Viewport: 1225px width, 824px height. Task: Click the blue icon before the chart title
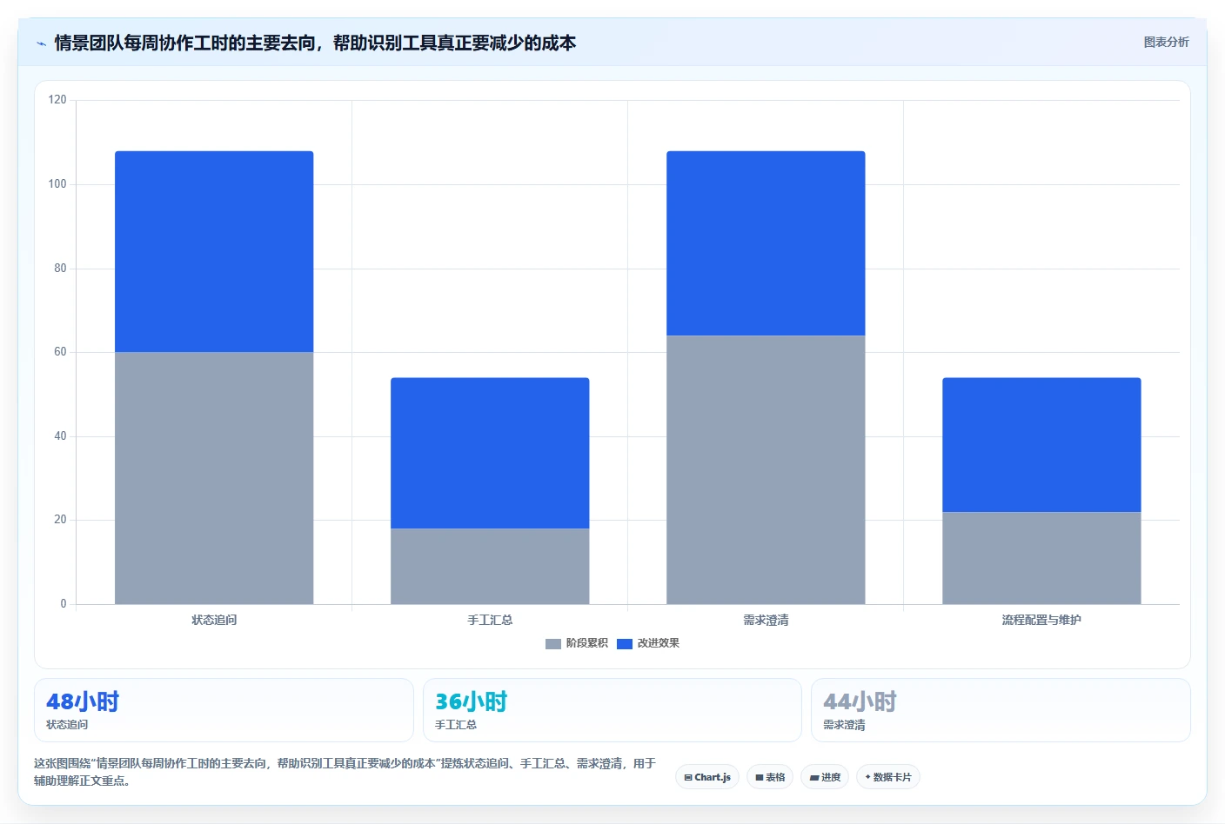click(41, 43)
